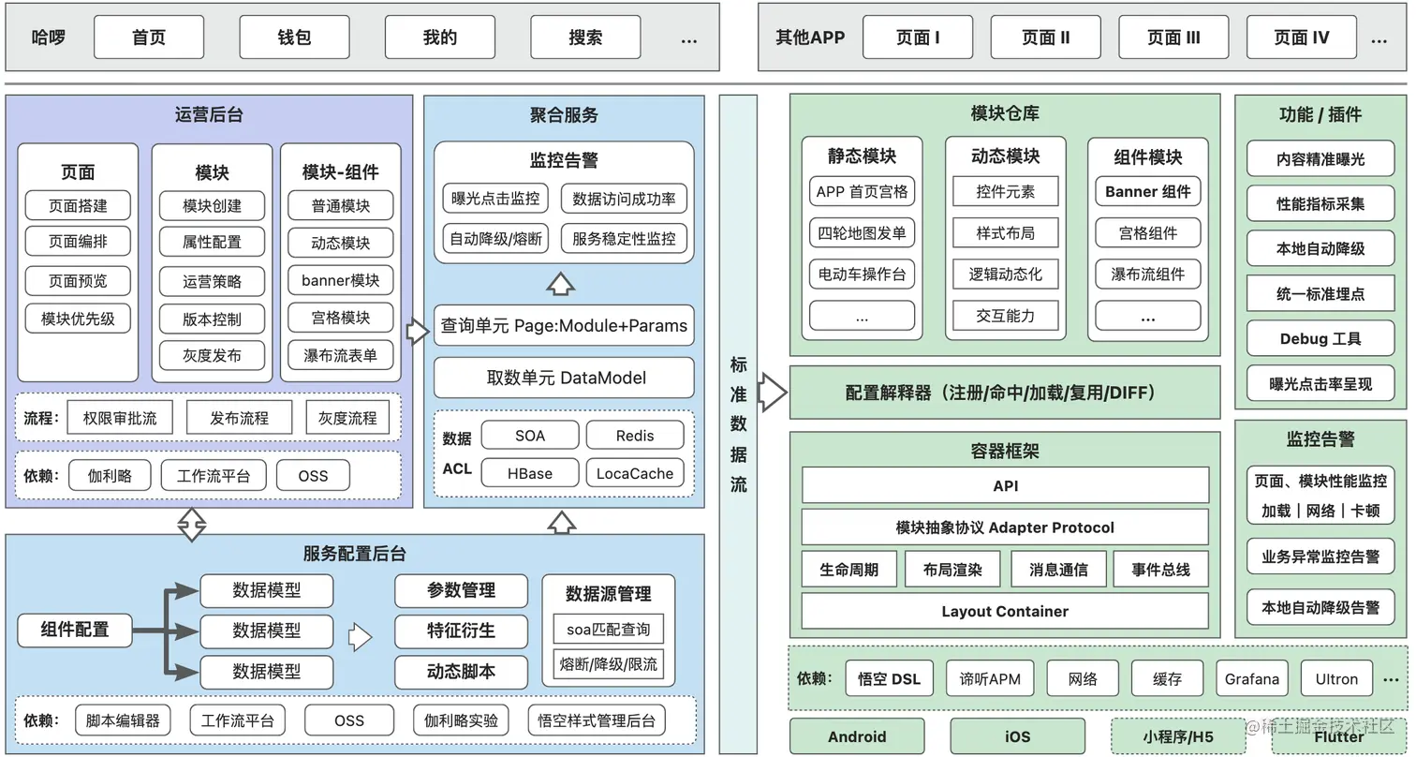Click the 灰度流程 box

[x=347, y=418]
